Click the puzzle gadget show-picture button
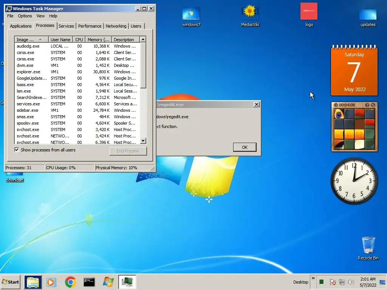 367,105
